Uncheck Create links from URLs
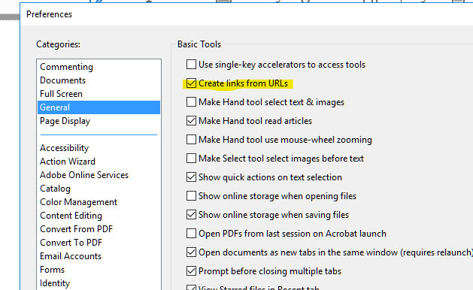 [191, 83]
